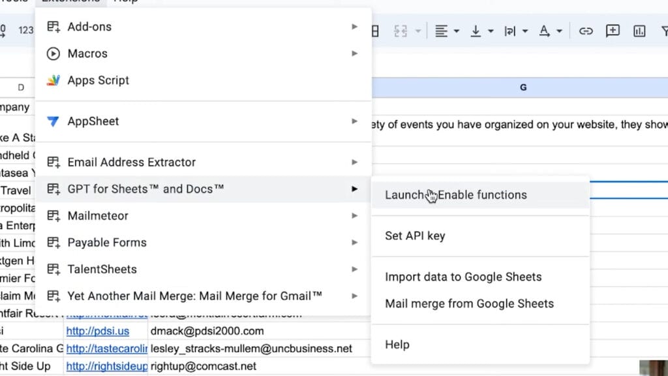The height and width of the screenshot is (376, 668).
Task: Click the text wrapping icon
Action: click(x=510, y=31)
